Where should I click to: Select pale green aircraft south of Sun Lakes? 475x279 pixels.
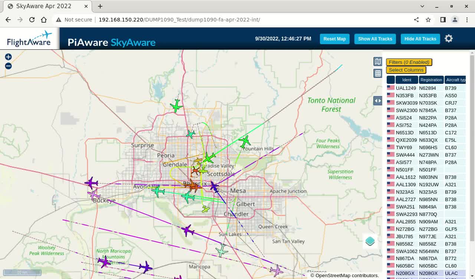coord(222,250)
